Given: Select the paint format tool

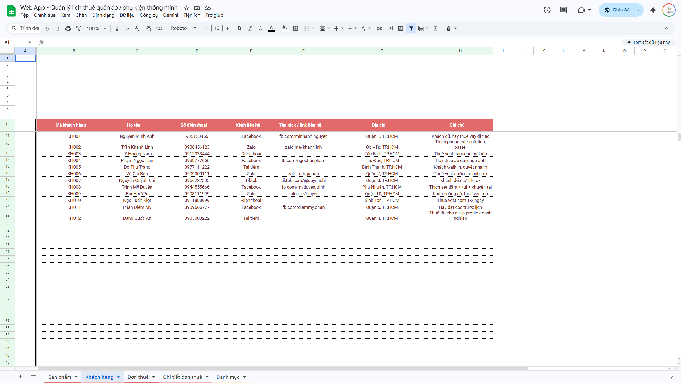Looking at the screenshot, I should 78,28.
